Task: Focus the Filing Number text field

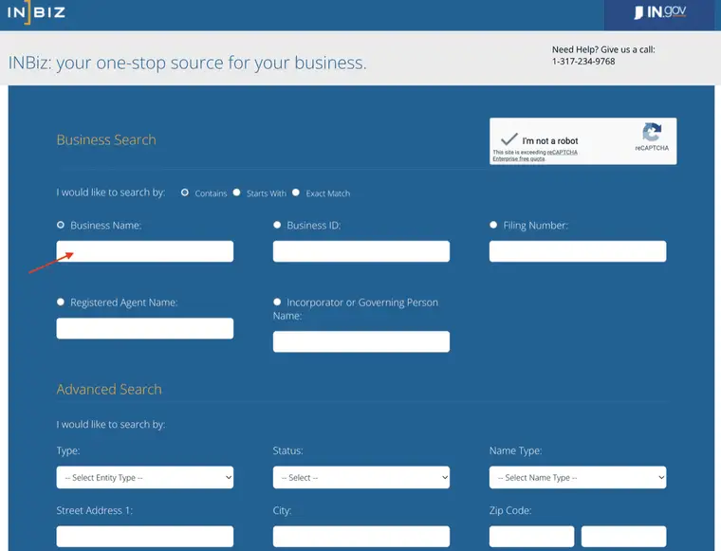Action: click(578, 251)
